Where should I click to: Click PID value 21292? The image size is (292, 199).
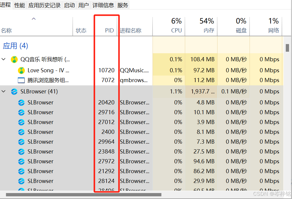click(106, 171)
